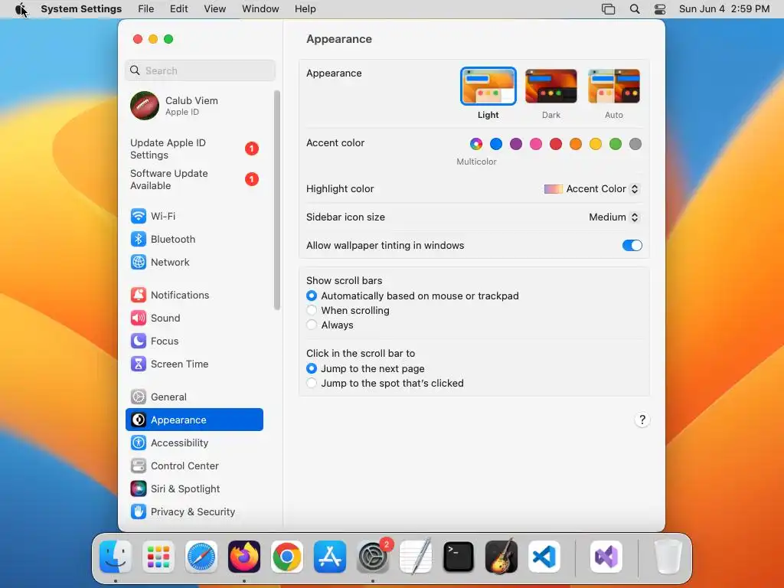Launch Firefox from the Dock
The height and width of the screenshot is (588, 784).
pyautogui.click(x=244, y=557)
